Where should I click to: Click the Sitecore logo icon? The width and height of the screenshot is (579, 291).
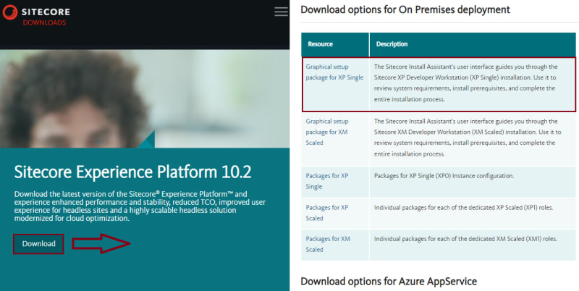(9, 12)
